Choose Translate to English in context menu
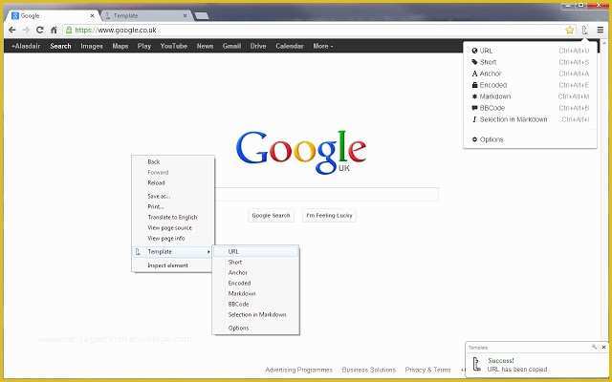 (x=173, y=217)
